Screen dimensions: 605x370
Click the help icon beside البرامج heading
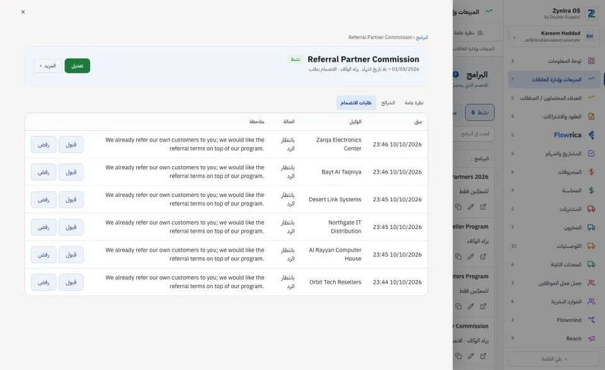(x=456, y=74)
